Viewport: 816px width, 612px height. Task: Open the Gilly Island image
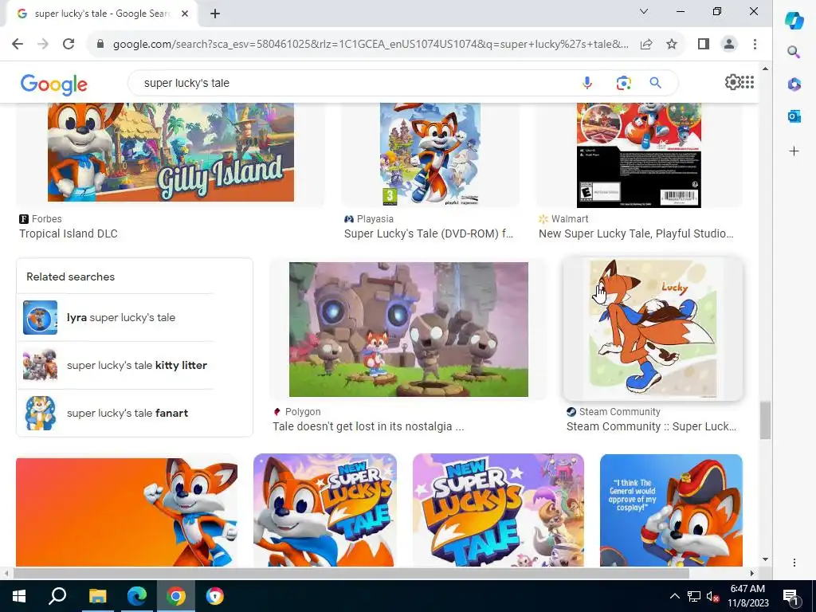pos(171,152)
